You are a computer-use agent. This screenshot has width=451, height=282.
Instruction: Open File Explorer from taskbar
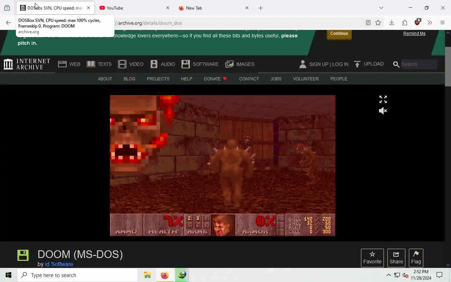click(x=147, y=275)
